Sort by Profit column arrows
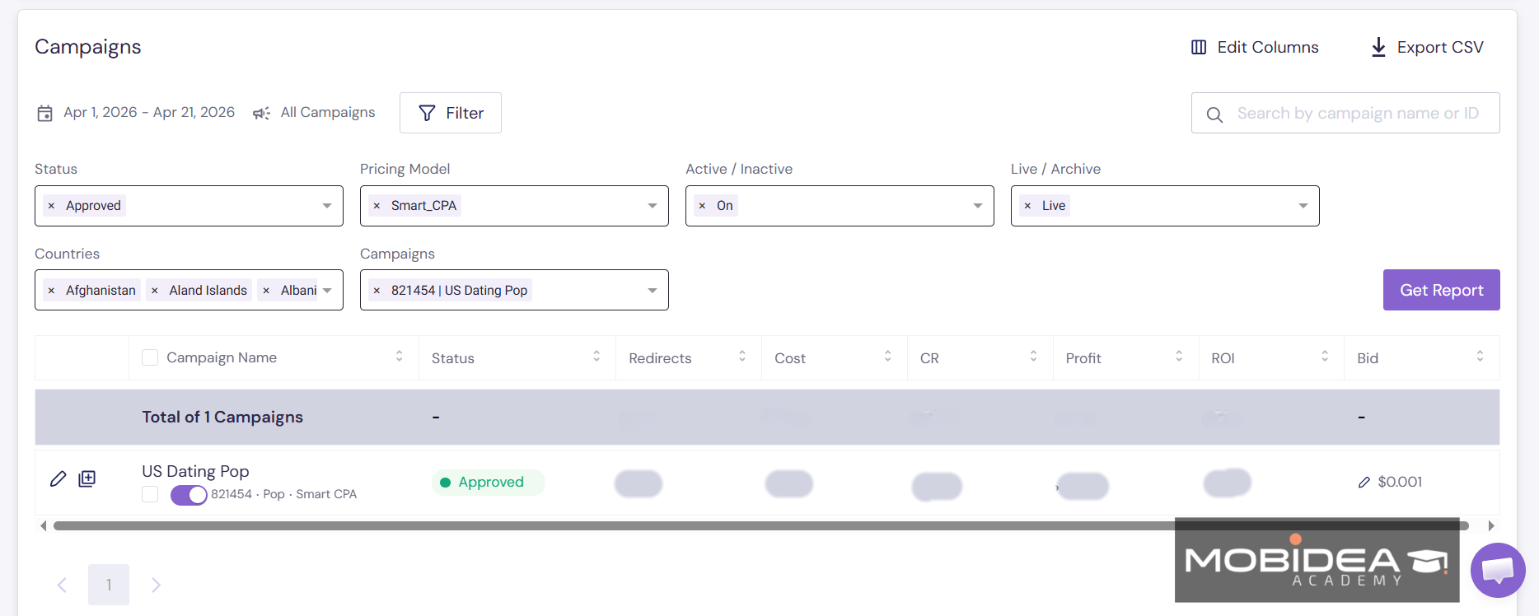 click(x=1179, y=357)
